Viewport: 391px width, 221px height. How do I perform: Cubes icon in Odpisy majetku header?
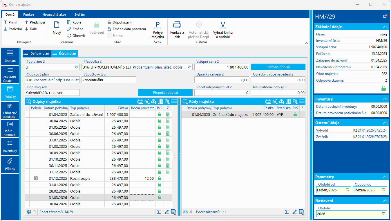click(x=153, y=101)
